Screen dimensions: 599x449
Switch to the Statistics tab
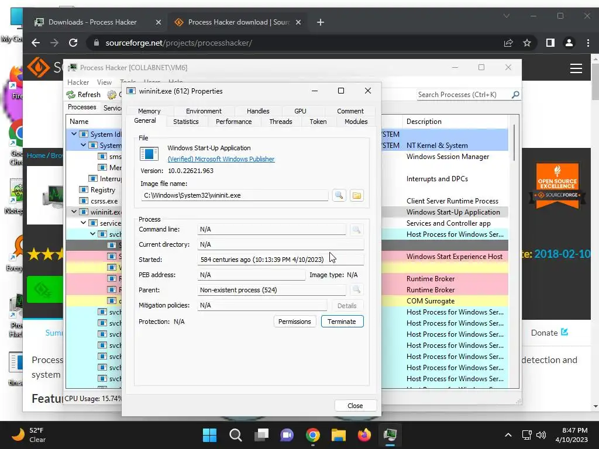tap(185, 122)
